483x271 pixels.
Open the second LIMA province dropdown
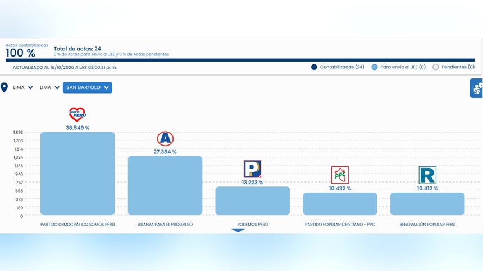49,87
